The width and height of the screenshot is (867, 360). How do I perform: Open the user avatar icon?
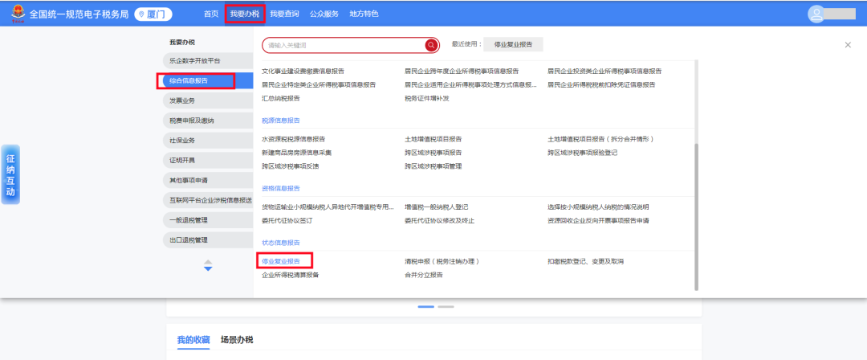[816, 14]
